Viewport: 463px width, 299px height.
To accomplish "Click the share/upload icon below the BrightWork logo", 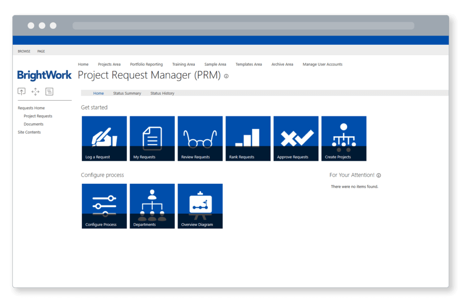I will [21, 91].
